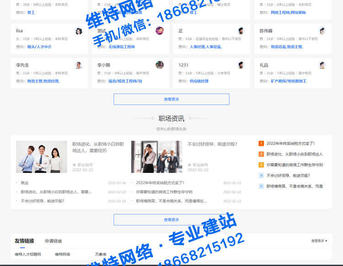Click rank 1 badge beside 2022年年终奖
This screenshot has width=343, height=266.
click(261, 144)
